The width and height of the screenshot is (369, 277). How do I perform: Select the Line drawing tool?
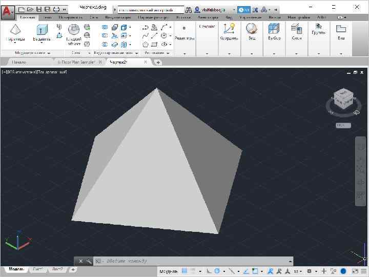coord(154,36)
